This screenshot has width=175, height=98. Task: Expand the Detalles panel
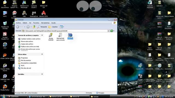[x=42, y=74]
